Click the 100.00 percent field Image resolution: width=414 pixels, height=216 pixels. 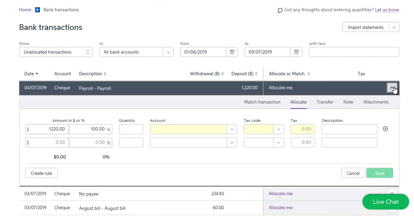click(90, 129)
